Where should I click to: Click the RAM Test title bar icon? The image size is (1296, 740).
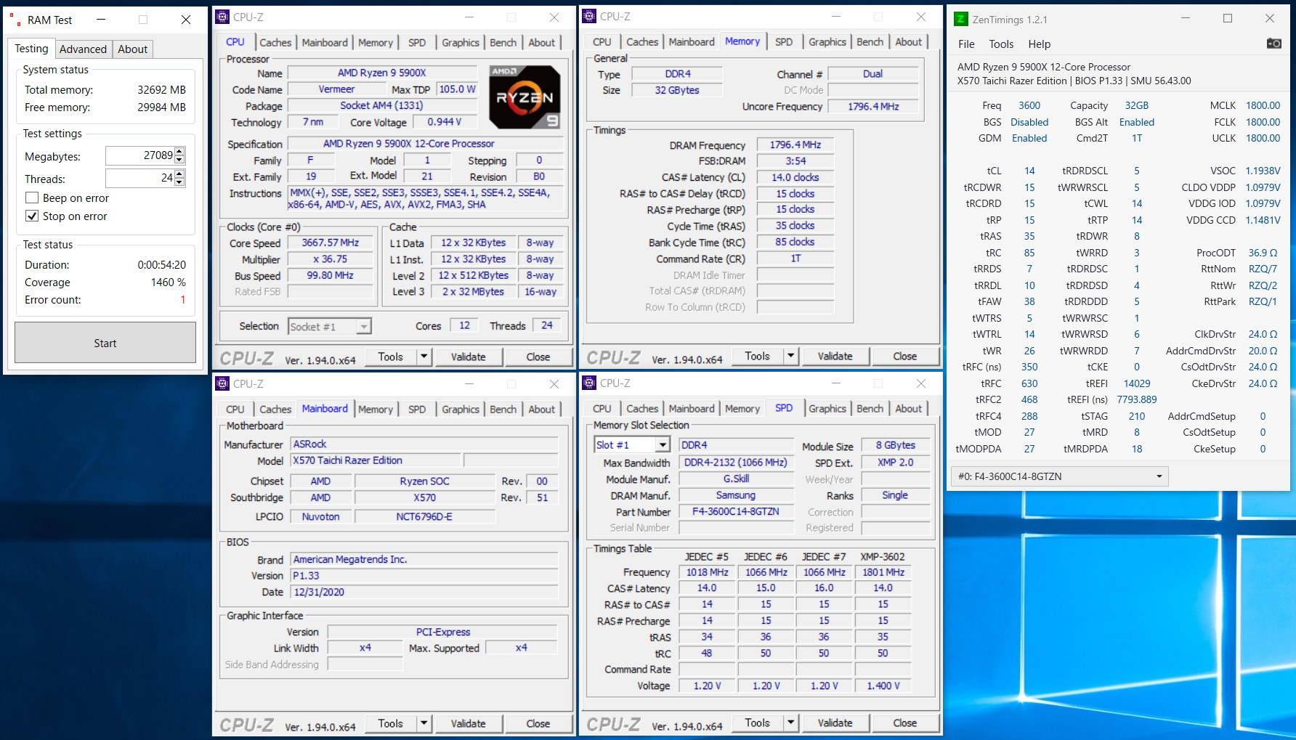coord(15,20)
